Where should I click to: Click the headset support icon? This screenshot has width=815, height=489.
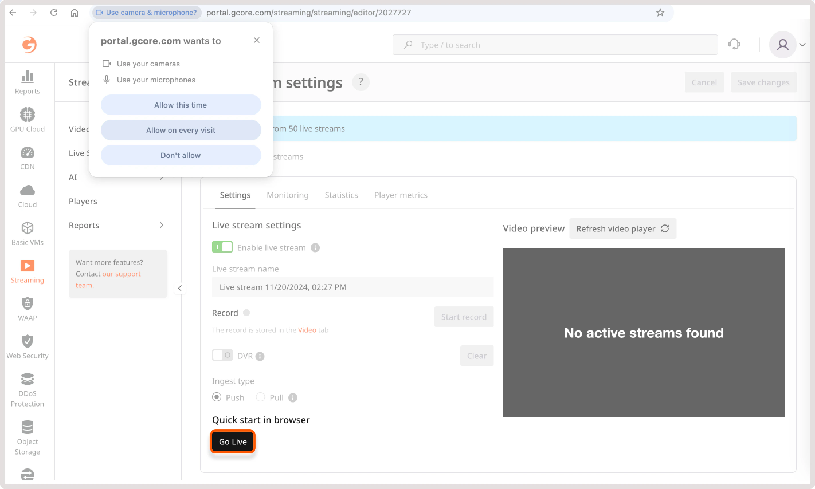[x=734, y=44]
